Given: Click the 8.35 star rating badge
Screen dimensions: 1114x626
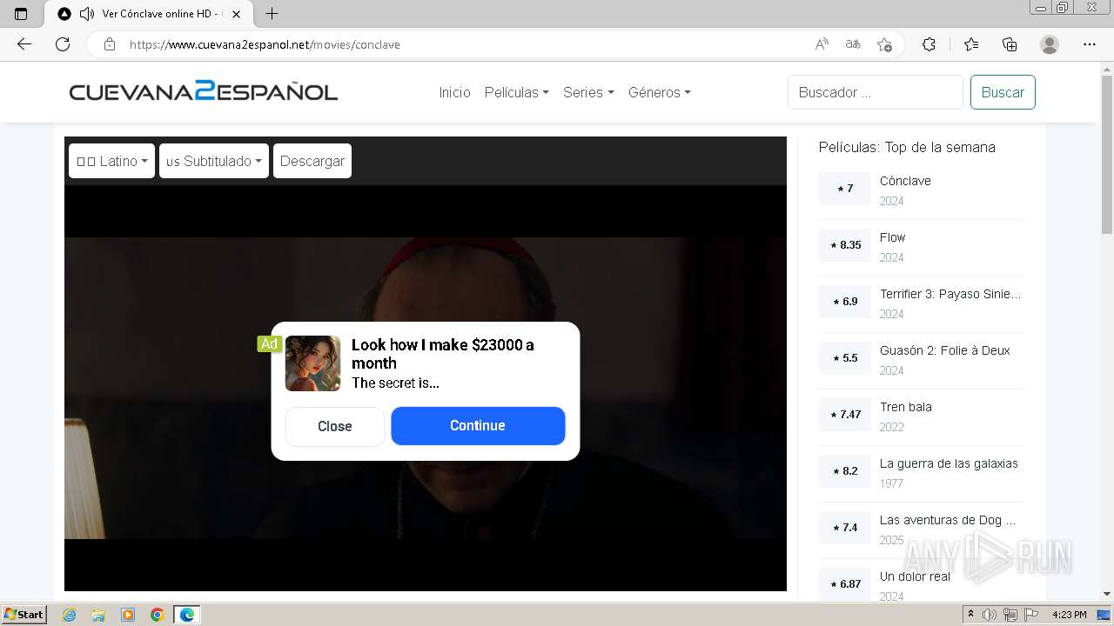Looking at the screenshot, I should point(845,245).
